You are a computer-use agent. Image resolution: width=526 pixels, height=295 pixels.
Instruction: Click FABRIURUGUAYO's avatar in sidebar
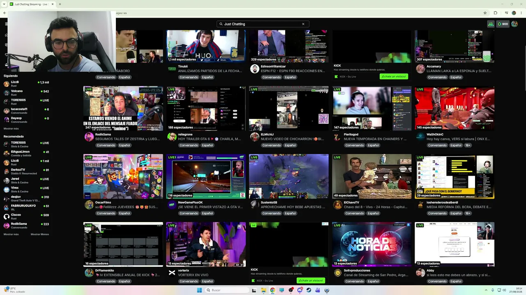(x=7, y=208)
